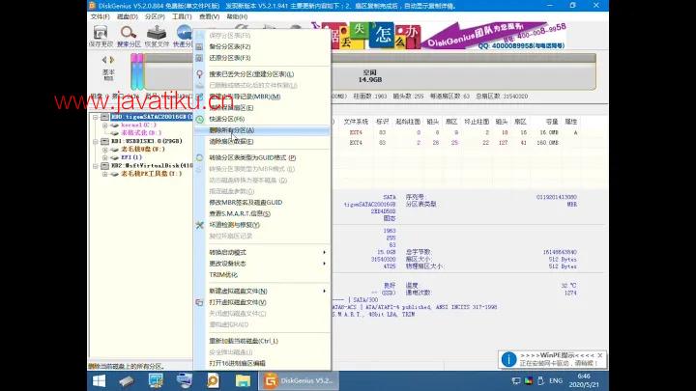Click the green clock icon for quick partition (F6)
Viewport: 696px width, 391px height.
199,119
